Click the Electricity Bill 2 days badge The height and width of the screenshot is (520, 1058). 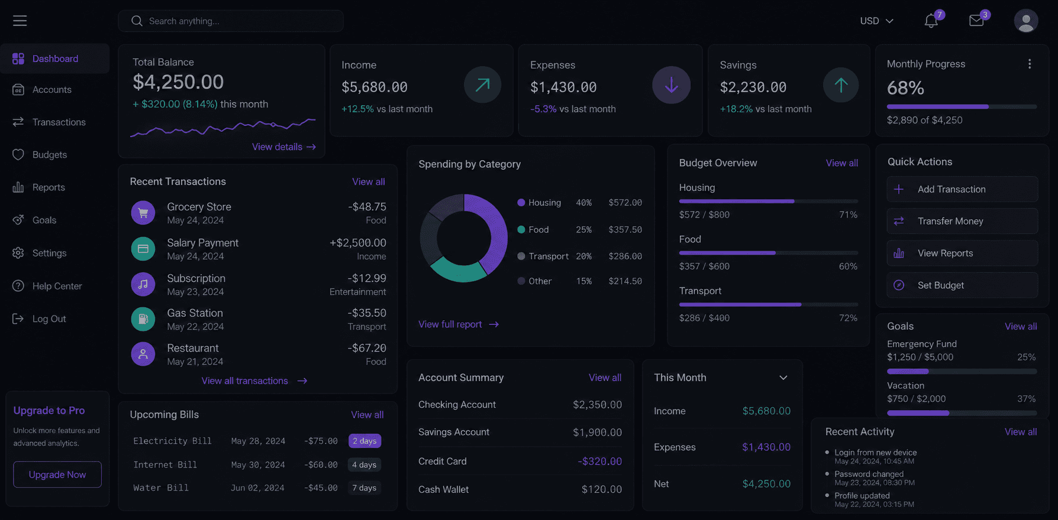point(365,441)
